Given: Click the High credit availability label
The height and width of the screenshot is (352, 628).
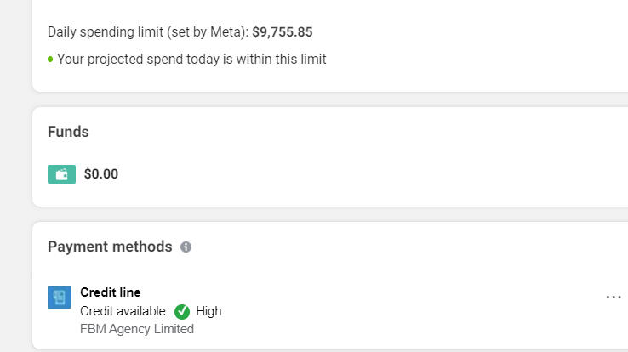Looking at the screenshot, I should click(x=208, y=311).
